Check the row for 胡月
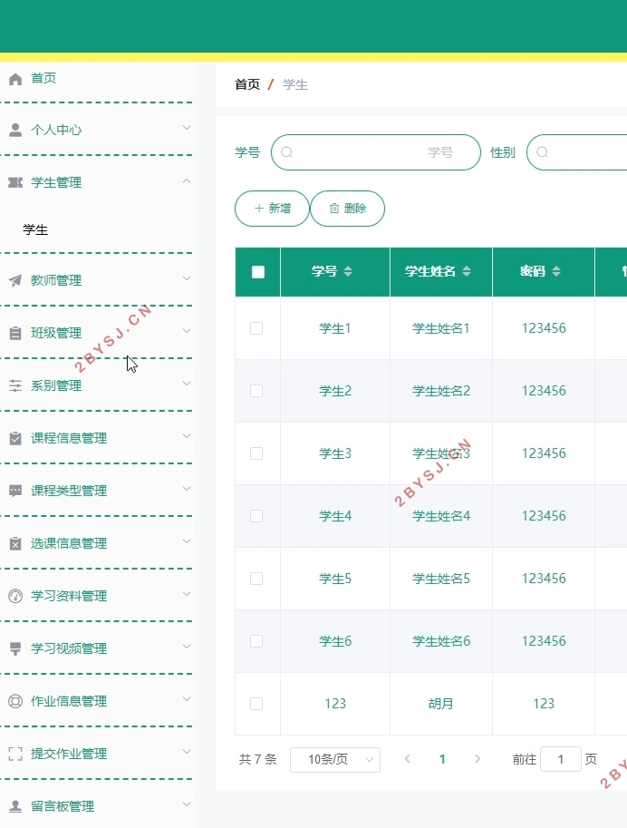This screenshot has height=828, width=627. (x=256, y=704)
